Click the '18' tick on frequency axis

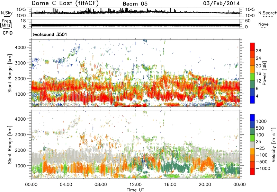(x=23, y=21)
